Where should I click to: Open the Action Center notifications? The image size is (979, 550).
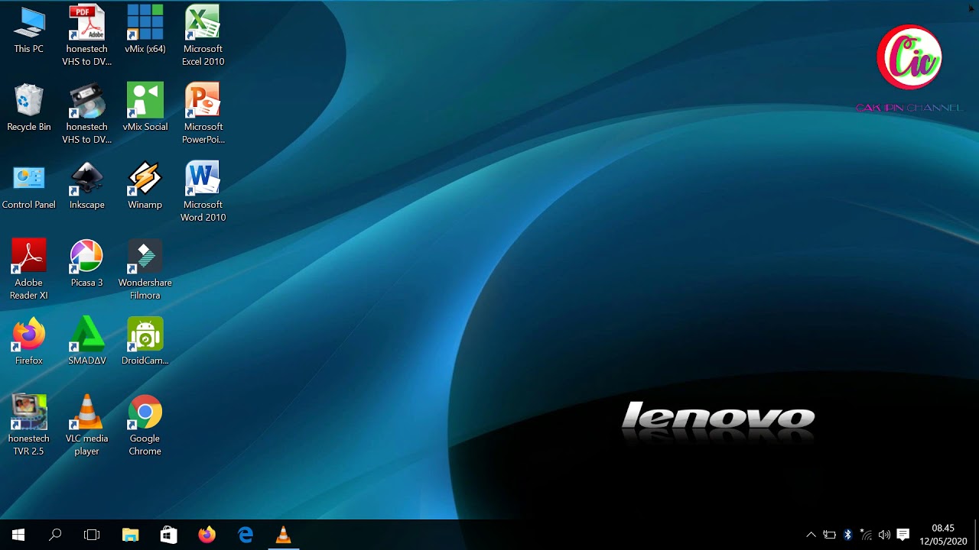[903, 535]
